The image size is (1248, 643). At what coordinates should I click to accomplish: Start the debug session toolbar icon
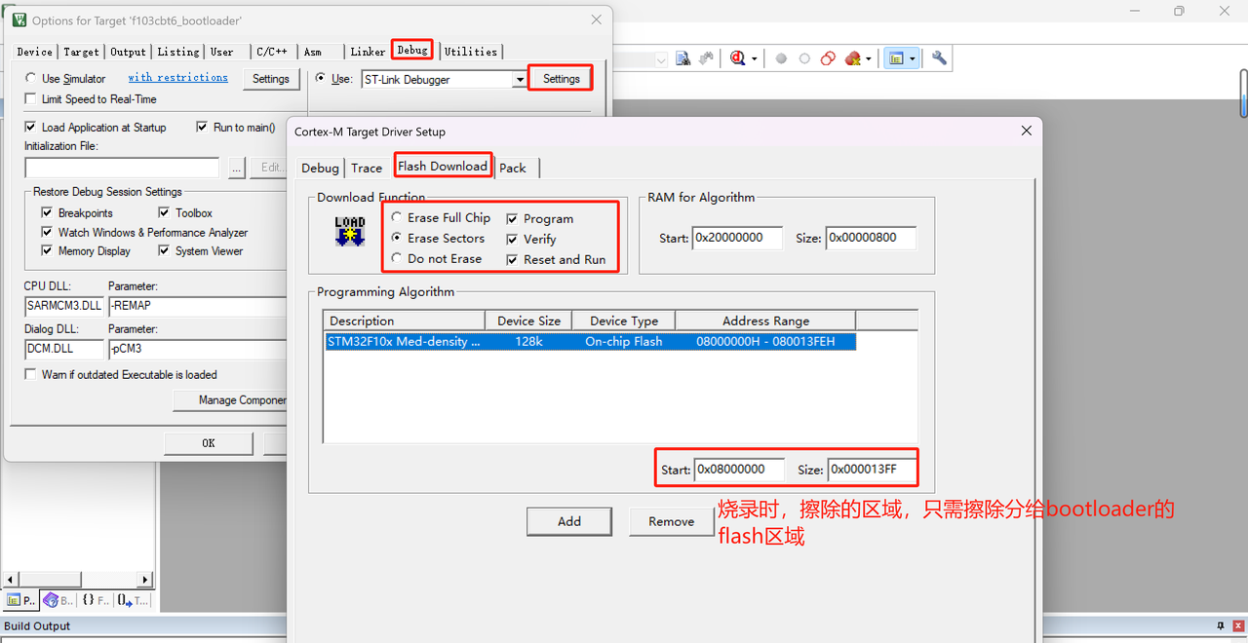click(737, 58)
